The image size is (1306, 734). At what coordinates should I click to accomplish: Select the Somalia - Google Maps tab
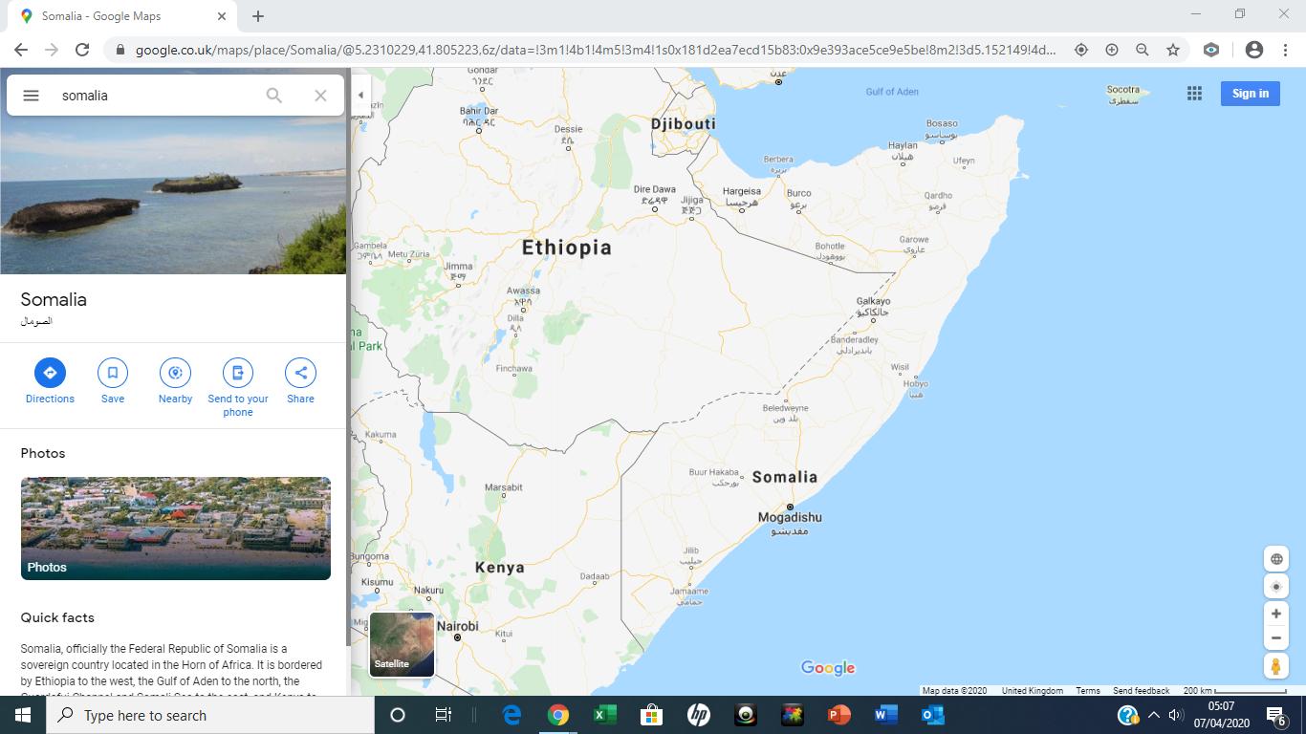coord(115,16)
